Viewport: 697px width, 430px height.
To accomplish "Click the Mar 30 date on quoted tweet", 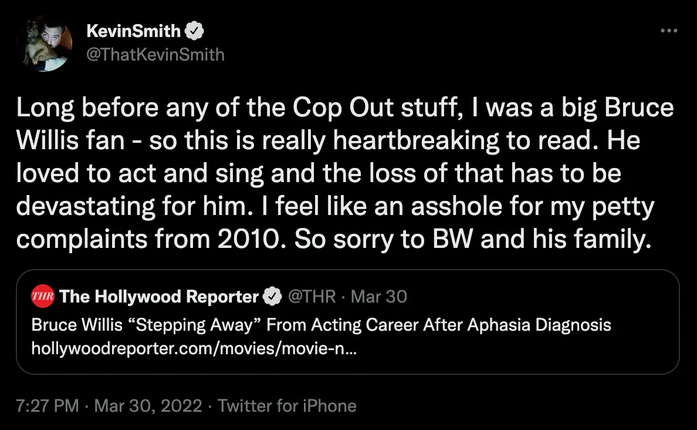I will pos(378,297).
